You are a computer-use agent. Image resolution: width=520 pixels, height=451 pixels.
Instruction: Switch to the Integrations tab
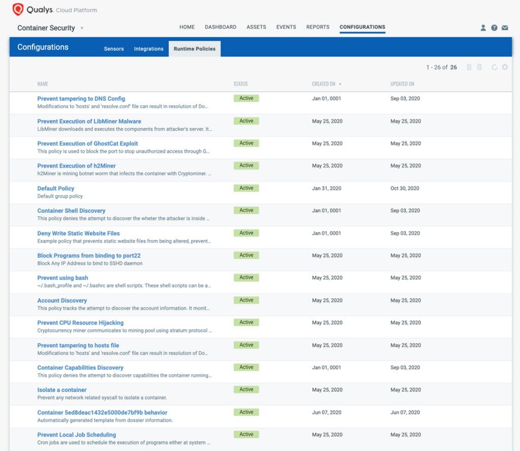(x=149, y=49)
